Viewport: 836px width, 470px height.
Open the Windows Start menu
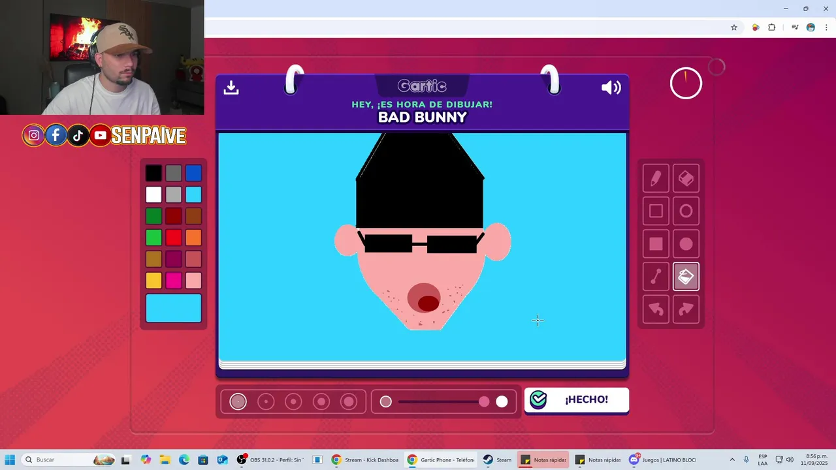click(10, 460)
